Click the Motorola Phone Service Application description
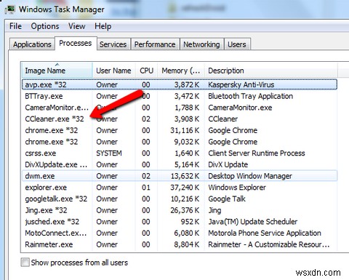The height and width of the screenshot is (280, 349). point(265,233)
